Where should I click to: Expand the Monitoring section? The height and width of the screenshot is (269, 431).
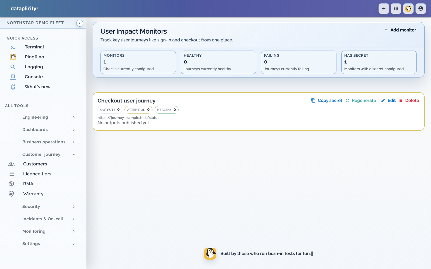click(x=48, y=231)
